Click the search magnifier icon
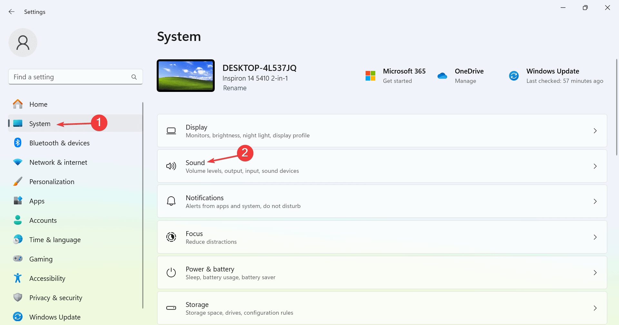Image resolution: width=619 pixels, height=325 pixels. coord(134,77)
